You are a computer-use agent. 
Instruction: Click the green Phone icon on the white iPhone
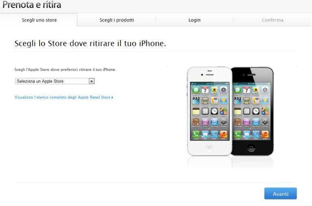point(196,134)
